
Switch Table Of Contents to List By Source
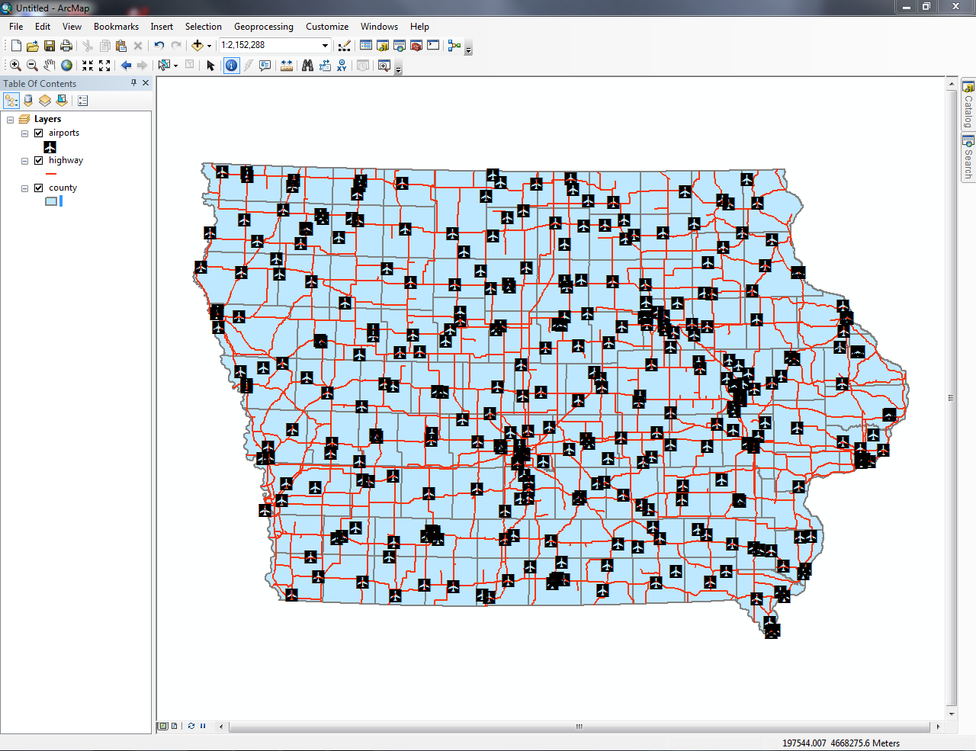[27, 100]
